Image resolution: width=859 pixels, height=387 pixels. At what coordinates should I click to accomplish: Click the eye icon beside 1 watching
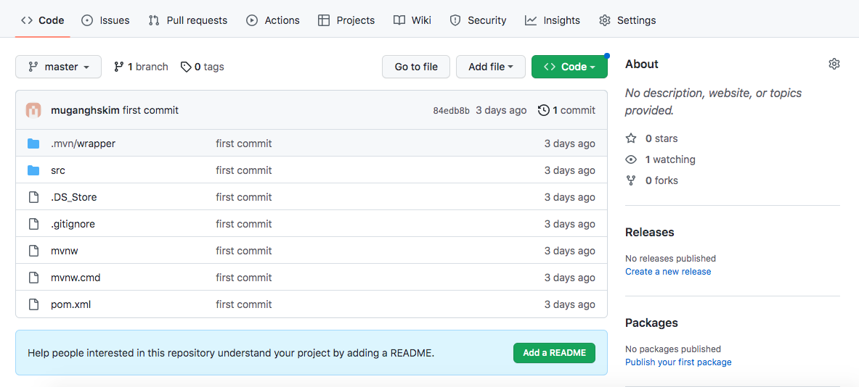(x=631, y=159)
